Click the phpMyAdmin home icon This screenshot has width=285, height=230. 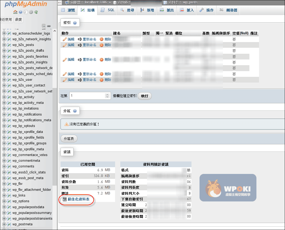[x=15, y=12]
